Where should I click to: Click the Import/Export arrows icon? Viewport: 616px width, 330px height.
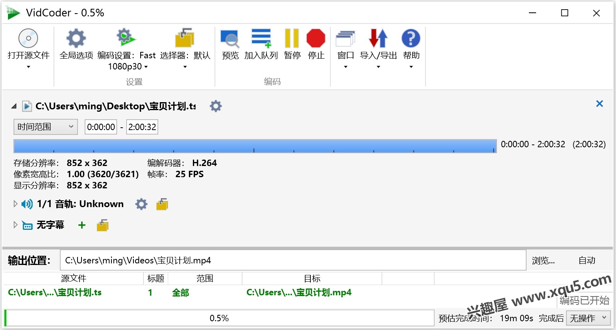click(378, 39)
